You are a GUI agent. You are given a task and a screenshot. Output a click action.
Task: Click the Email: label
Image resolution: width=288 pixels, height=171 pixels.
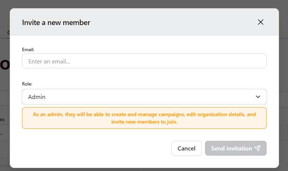click(x=28, y=50)
